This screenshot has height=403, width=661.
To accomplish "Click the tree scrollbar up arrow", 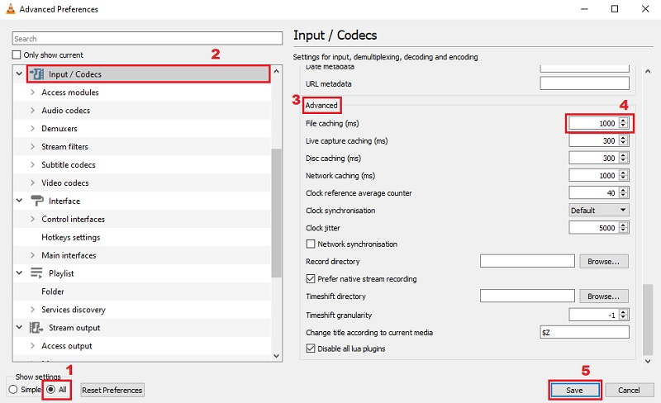I will (x=276, y=71).
